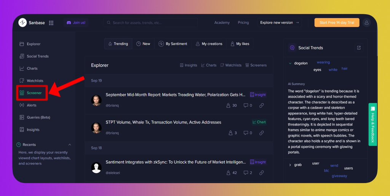Filter Explorer by Watchlists
390x196 pixels.
pyautogui.click(x=231, y=65)
